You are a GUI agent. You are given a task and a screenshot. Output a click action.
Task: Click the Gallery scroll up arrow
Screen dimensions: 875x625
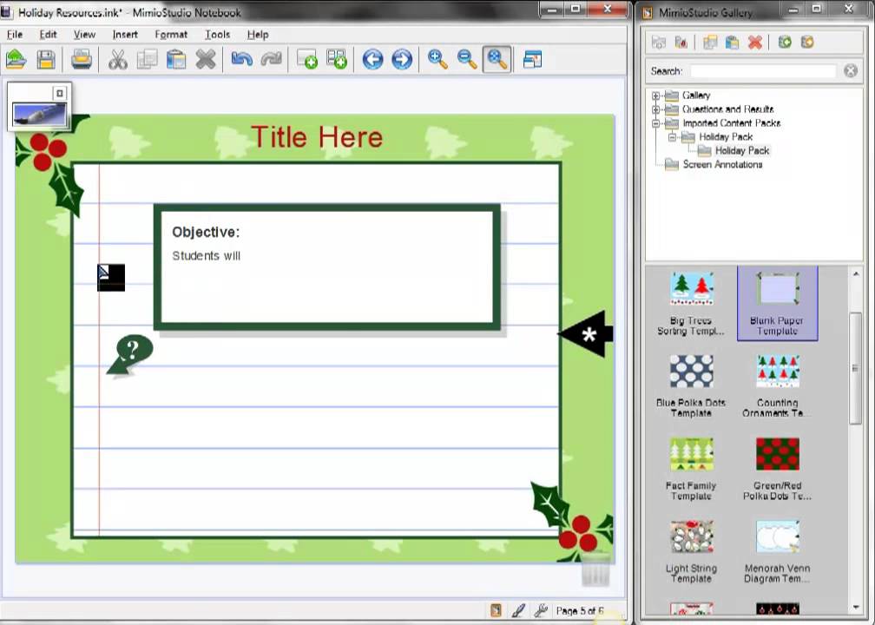pyautogui.click(x=856, y=273)
